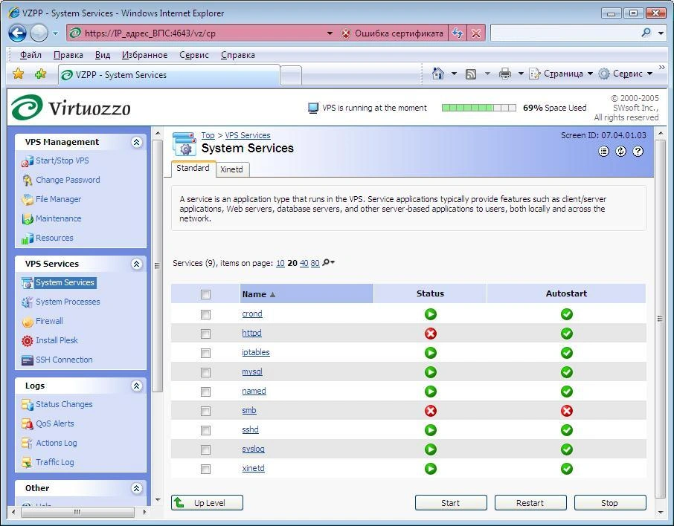Click the Actions Log icon

click(27, 443)
